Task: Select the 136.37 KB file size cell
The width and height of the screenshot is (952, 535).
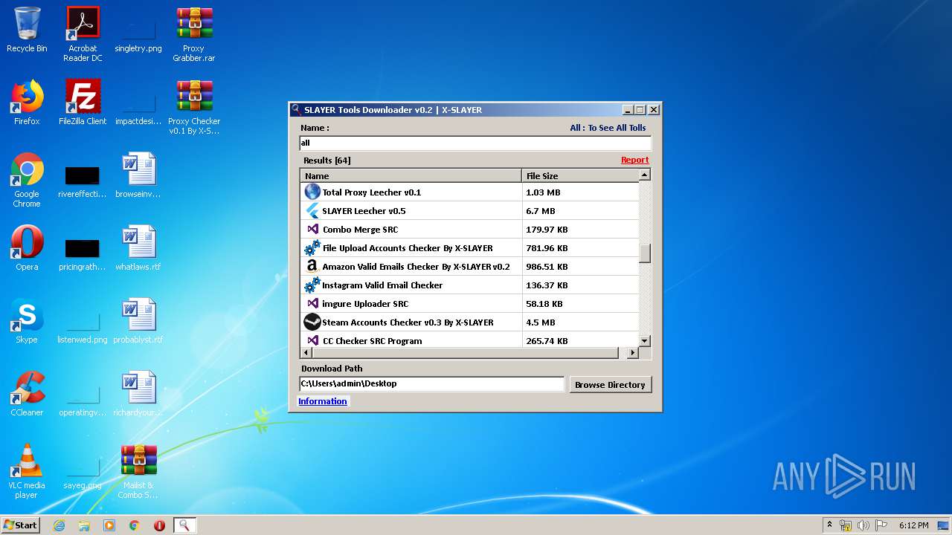Action: pyautogui.click(x=581, y=285)
